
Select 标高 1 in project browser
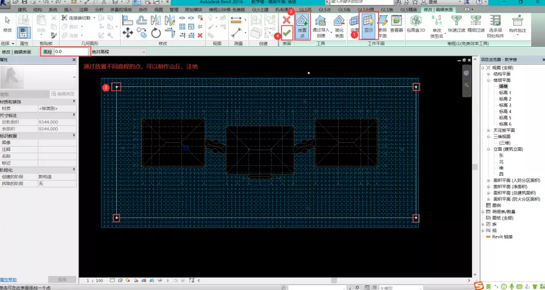[x=505, y=92]
